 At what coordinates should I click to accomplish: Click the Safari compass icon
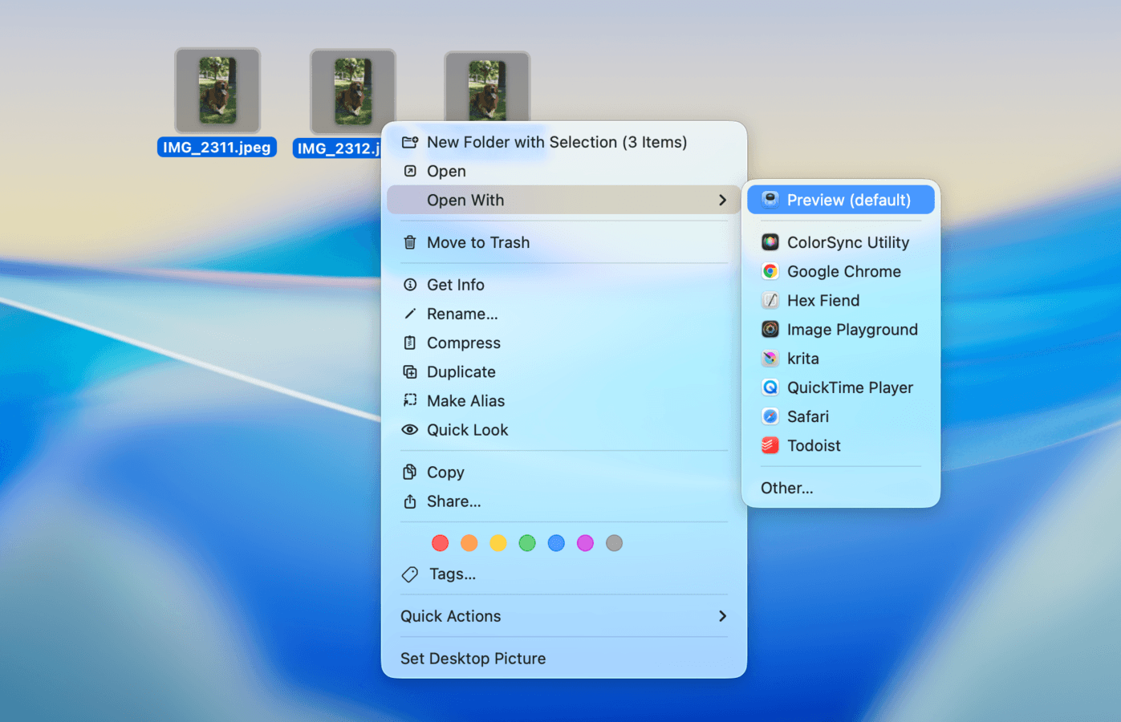770,416
